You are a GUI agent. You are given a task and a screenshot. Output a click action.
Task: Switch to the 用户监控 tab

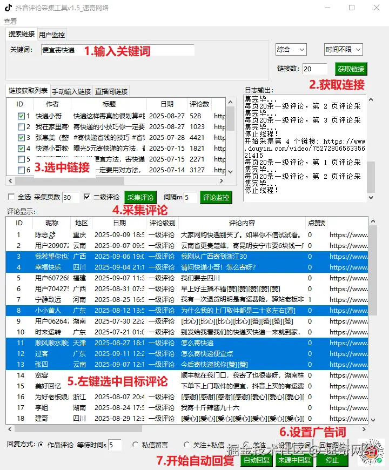click(x=52, y=35)
